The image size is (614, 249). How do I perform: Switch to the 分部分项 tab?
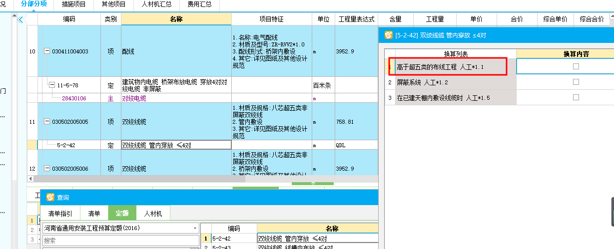pyautogui.click(x=34, y=4)
